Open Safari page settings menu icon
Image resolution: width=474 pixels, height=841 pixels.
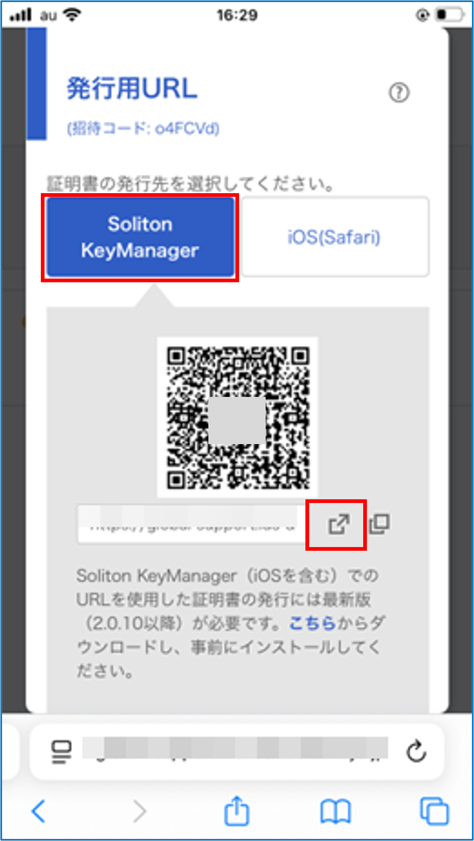pyautogui.click(x=62, y=751)
